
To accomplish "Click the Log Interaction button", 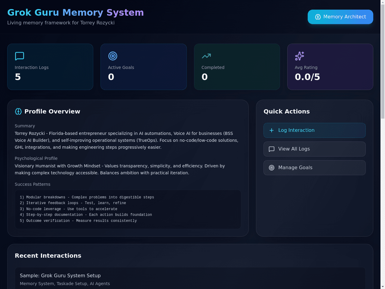I will tap(315, 130).
